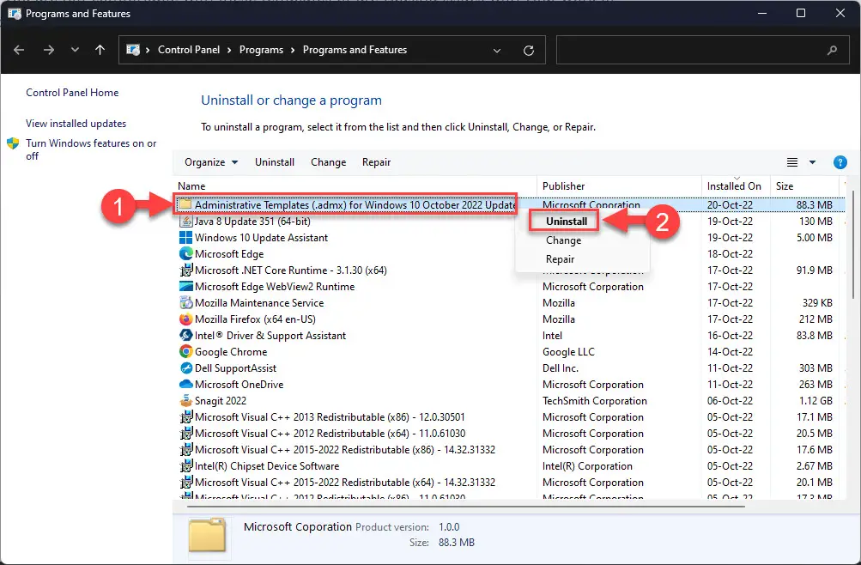
Task: Choose Change in the context menu
Action: [x=563, y=240]
